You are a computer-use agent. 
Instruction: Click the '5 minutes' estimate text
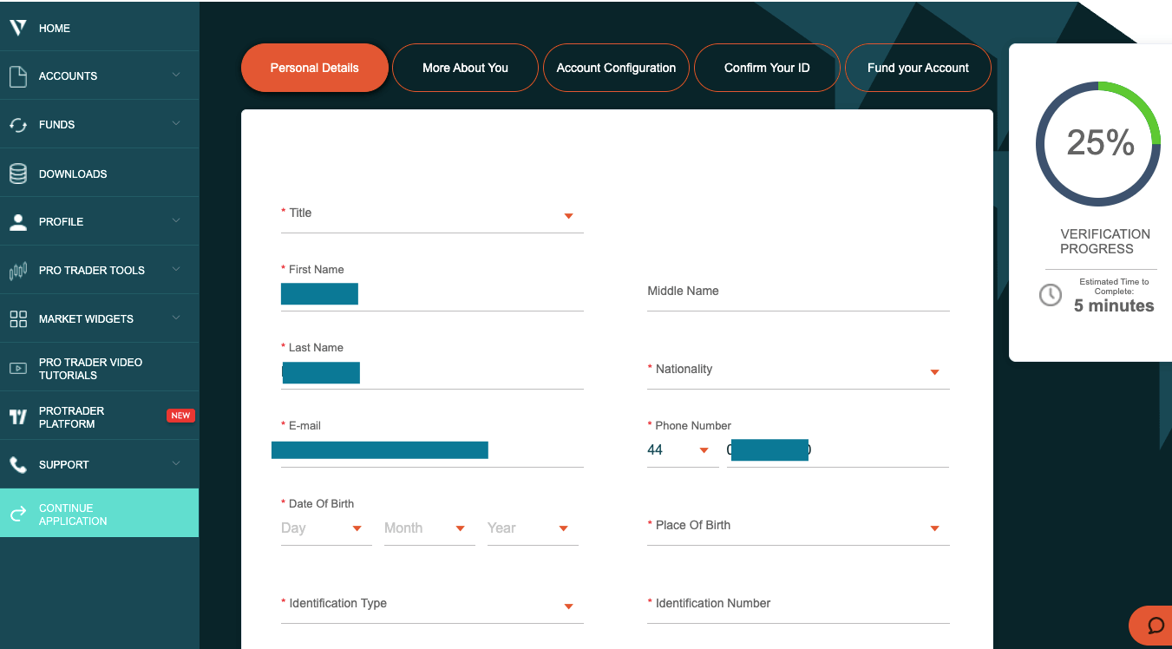(1114, 305)
